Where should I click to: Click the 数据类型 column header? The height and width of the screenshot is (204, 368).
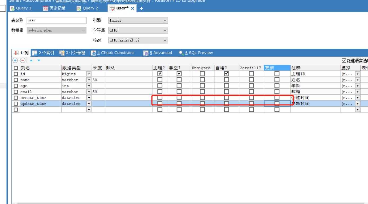[76, 68]
